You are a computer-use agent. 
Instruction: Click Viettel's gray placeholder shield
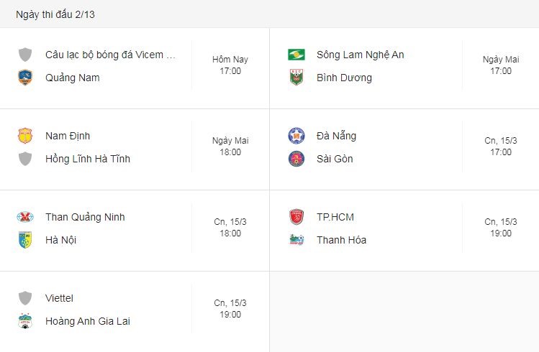click(x=25, y=298)
